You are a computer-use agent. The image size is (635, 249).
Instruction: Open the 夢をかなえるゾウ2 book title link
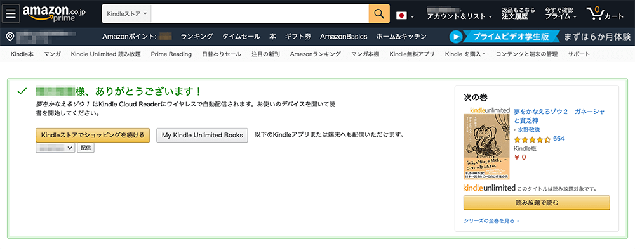[559, 115]
